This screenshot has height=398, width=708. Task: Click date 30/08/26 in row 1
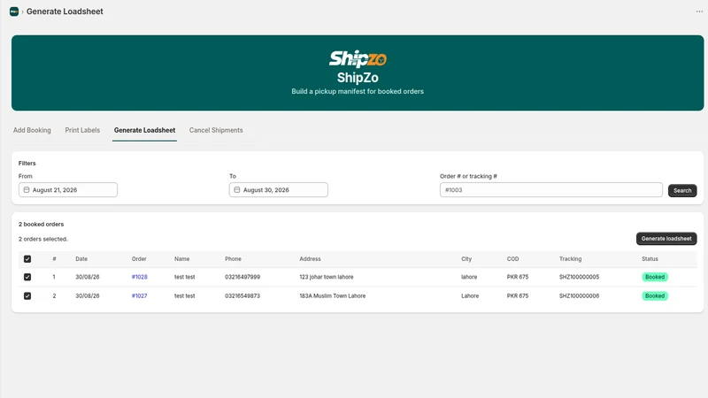click(x=87, y=277)
